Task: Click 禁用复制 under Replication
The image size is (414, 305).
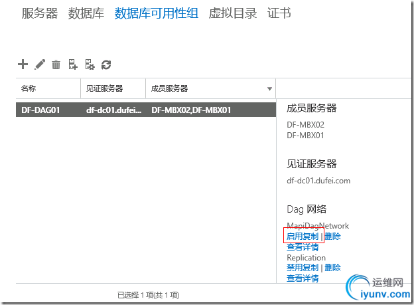Action: pos(303,267)
